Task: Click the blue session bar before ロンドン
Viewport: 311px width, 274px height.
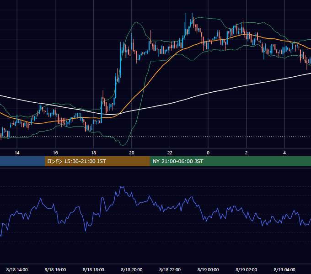Action: pos(22,161)
